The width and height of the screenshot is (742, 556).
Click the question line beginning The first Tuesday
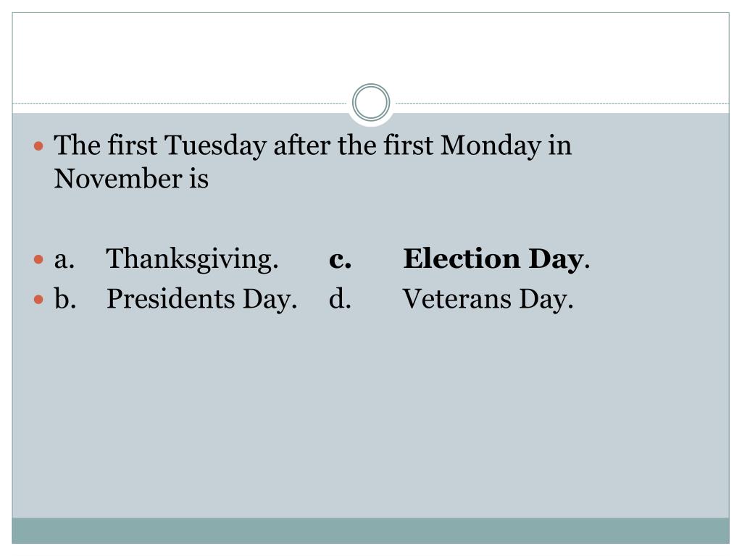click(x=313, y=145)
